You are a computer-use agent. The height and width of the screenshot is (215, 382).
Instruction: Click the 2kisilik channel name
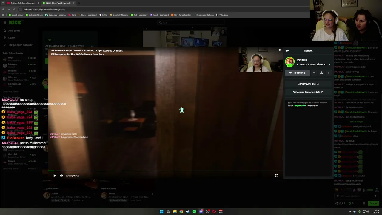click(x=302, y=60)
